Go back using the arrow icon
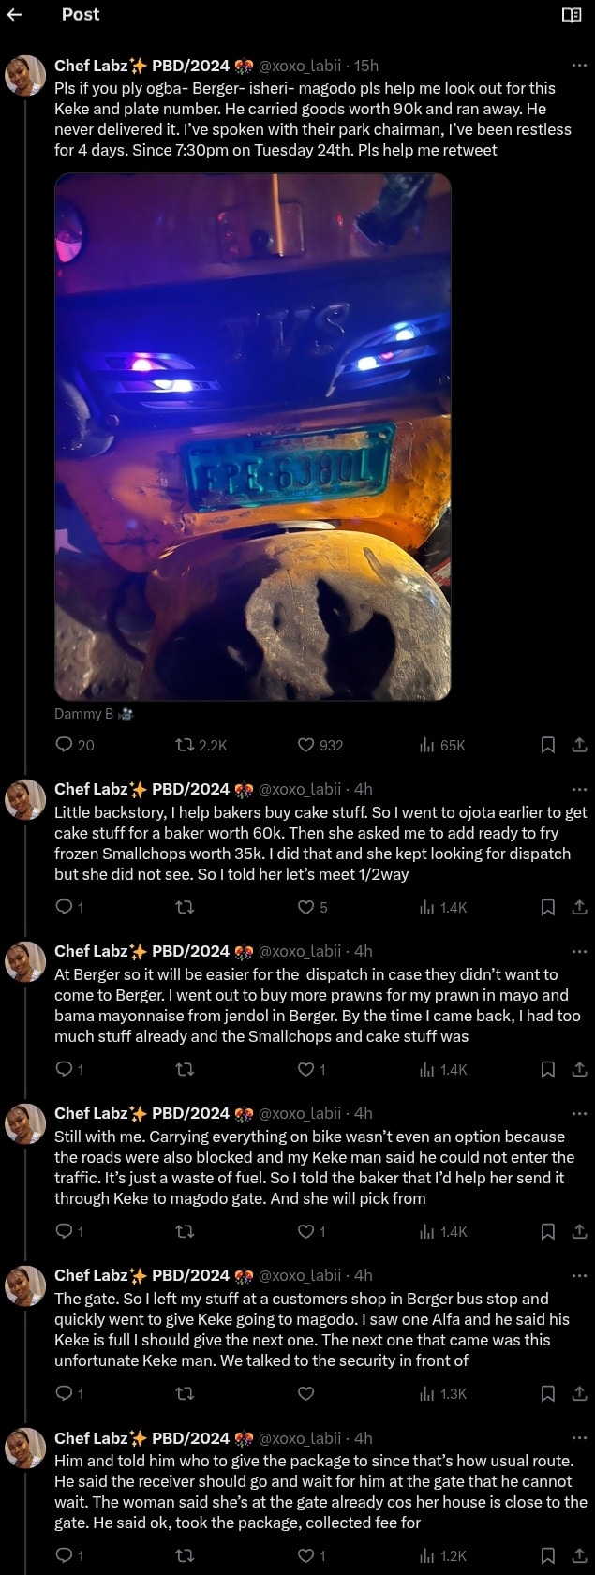 [x=14, y=14]
